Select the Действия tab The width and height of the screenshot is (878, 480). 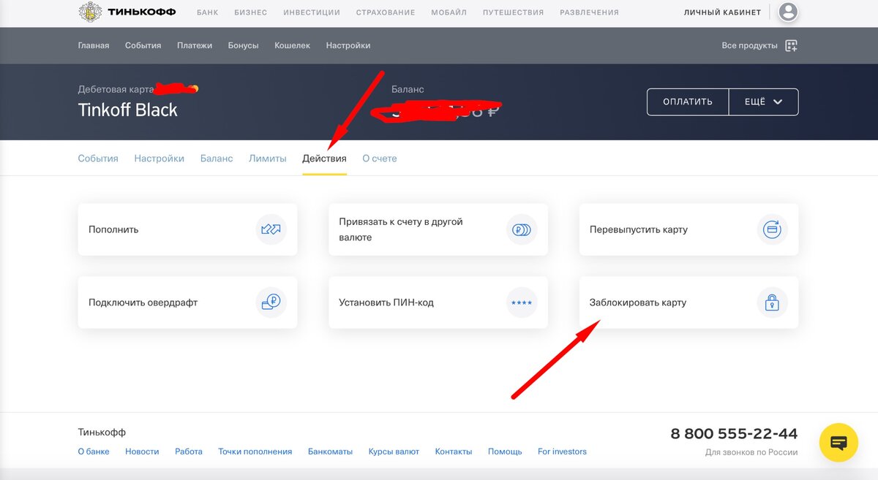tap(324, 158)
